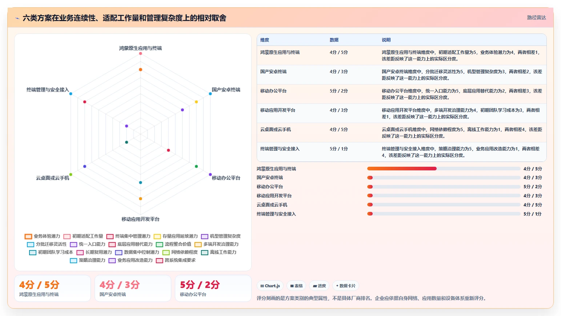561x316 pixels.
Task: Click the 云桌面或云手机 progress bar
Action: coord(444,205)
